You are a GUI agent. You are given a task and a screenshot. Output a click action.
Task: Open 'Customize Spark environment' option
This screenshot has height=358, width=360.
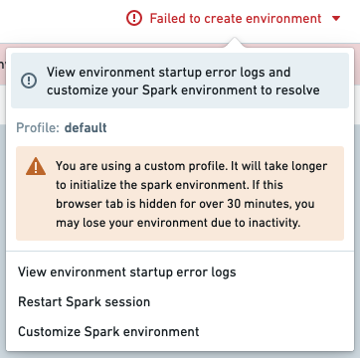point(108,331)
